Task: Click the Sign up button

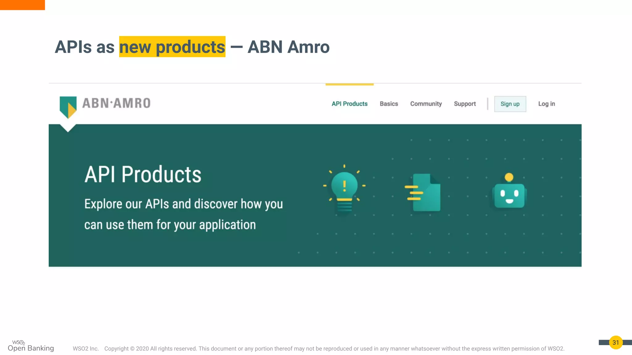Action: click(x=510, y=104)
